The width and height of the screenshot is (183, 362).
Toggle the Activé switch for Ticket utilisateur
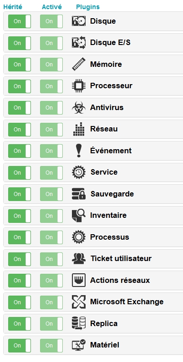tap(51, 259)
